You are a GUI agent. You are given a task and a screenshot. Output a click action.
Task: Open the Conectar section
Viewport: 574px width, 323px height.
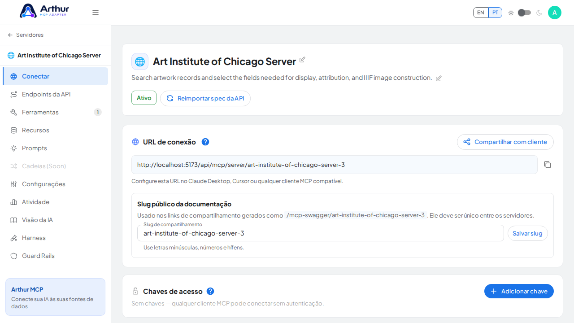click(55, 76)
